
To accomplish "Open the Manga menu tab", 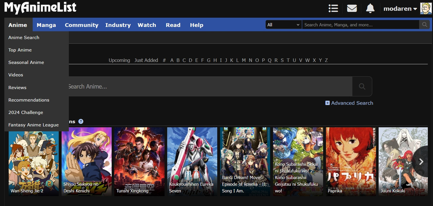I will point(46,25).
